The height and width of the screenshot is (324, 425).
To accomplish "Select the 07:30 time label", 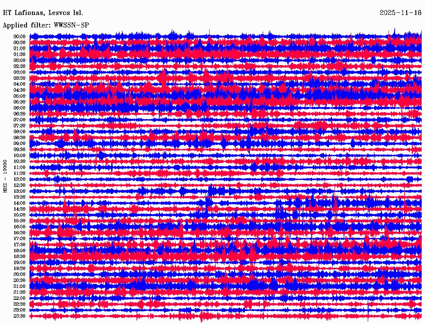I will click(19, 125).
